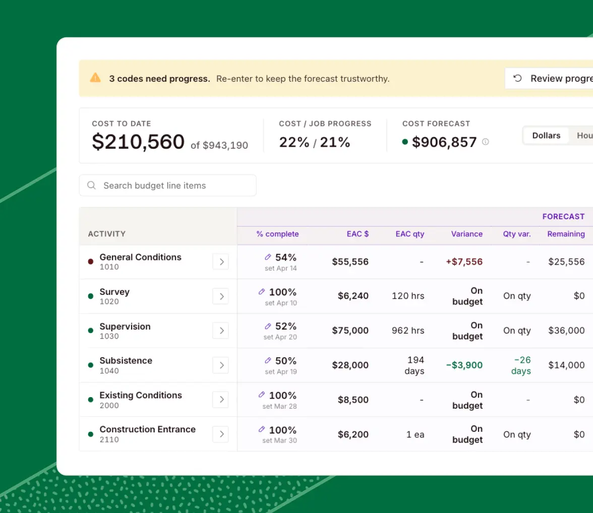Click the green status dot for Existing Conditions
593x513 pixels.
(x=91, y=400)
